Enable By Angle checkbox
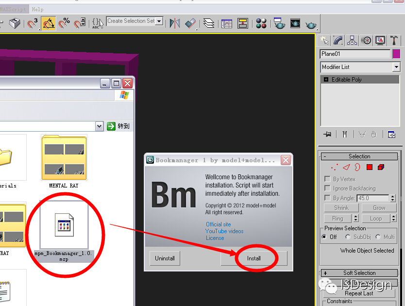405x306 pixels. click(x=327, y=198)
